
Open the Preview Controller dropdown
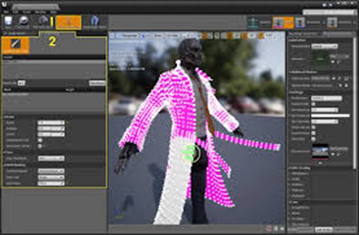pyautogui.click(x=324, y=46)
